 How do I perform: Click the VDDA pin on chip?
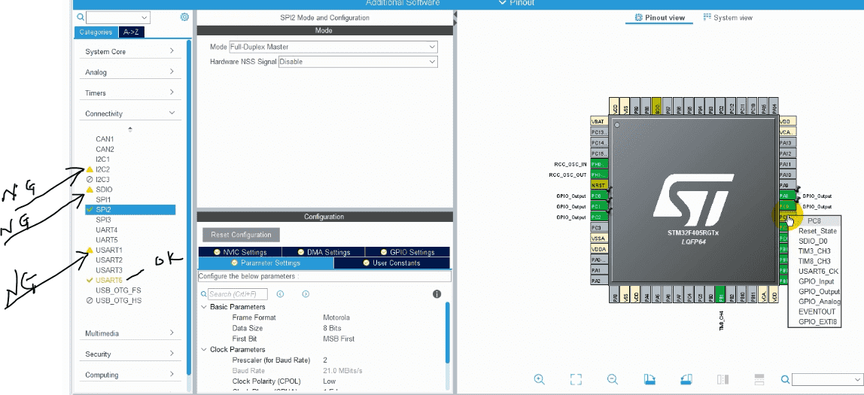(599, 248)
